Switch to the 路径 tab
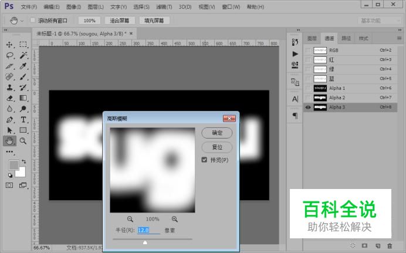Screen dimensions: 406x253 (x=346, y=39)
